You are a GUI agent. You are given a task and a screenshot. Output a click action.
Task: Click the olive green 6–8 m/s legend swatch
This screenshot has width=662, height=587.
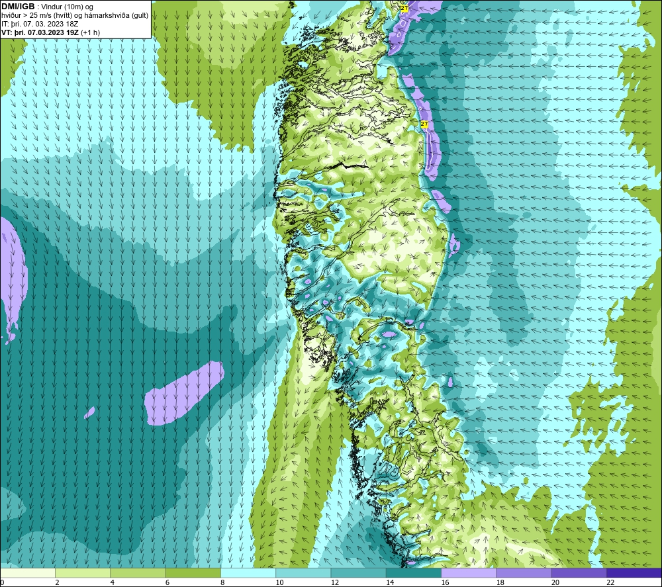point(193,572)
